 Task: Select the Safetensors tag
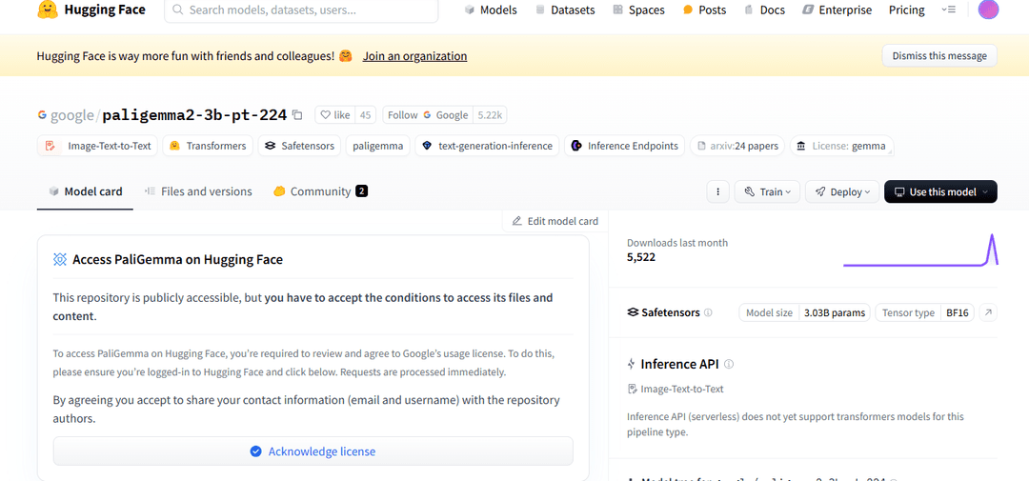click(299, 146)
